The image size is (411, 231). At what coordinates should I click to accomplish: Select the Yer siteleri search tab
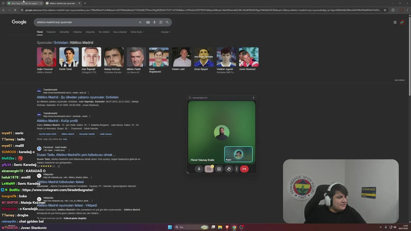click(x=104, y=32)
